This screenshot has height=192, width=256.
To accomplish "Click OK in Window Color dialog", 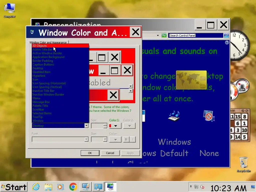I will (x=90, y=153).
